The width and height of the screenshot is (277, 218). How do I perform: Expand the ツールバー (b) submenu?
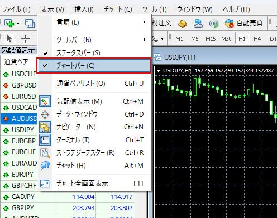coord(94,40)
